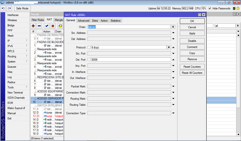
Task: Switch to the Action tab
Action: click(x=104, y=20)
